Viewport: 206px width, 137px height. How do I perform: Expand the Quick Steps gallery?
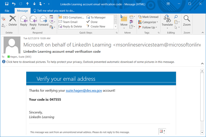(x=115, y=27)
